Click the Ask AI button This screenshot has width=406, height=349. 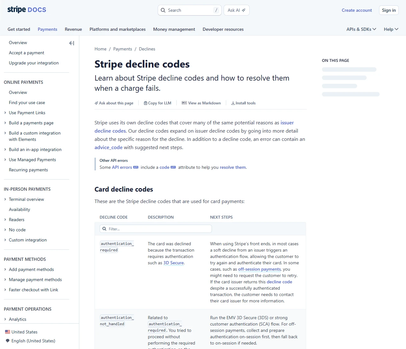(237, 10)
